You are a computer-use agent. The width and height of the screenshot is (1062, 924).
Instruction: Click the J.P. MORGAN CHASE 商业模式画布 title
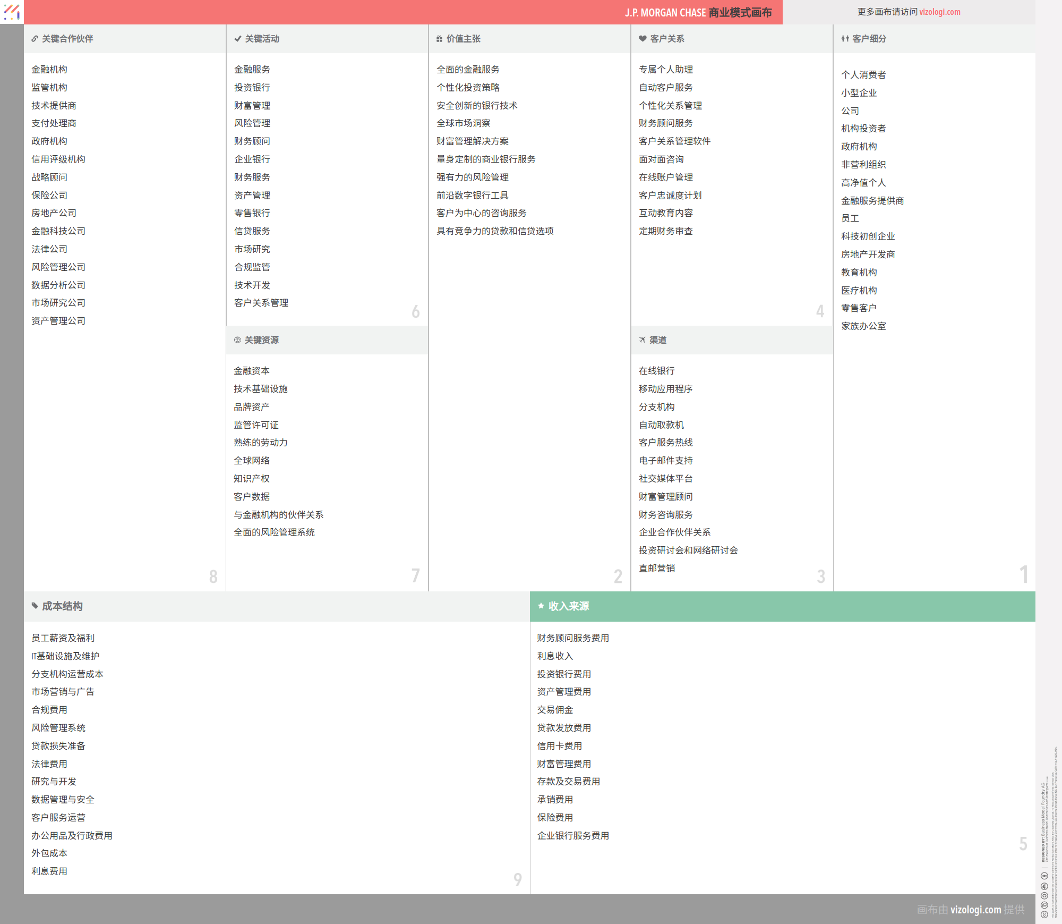click(x=698, y=12)
